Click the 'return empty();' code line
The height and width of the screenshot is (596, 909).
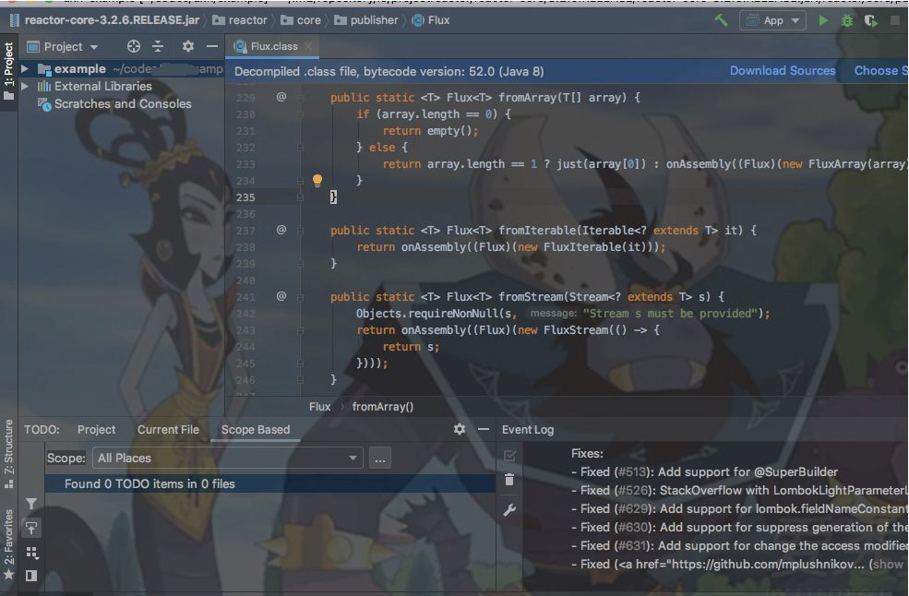point(430,130)
